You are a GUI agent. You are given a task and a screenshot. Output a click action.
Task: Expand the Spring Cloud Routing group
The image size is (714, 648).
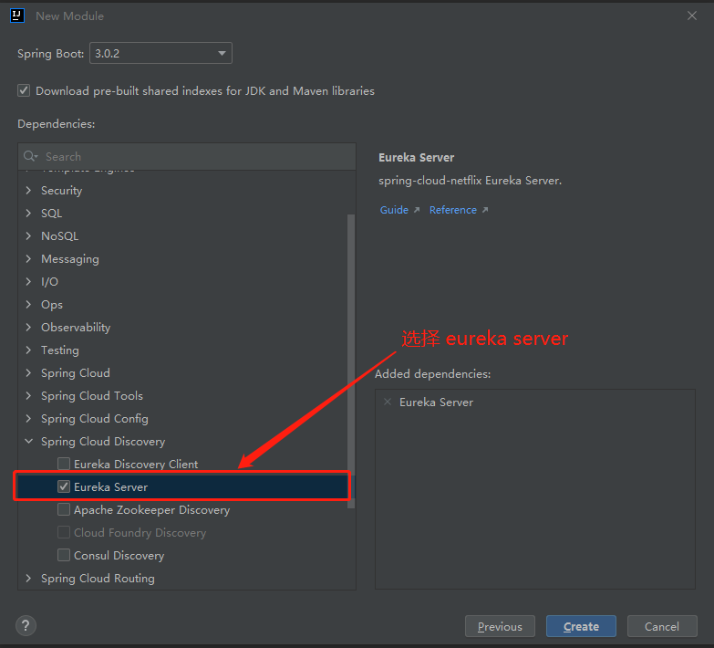click(x=28, y=578)
